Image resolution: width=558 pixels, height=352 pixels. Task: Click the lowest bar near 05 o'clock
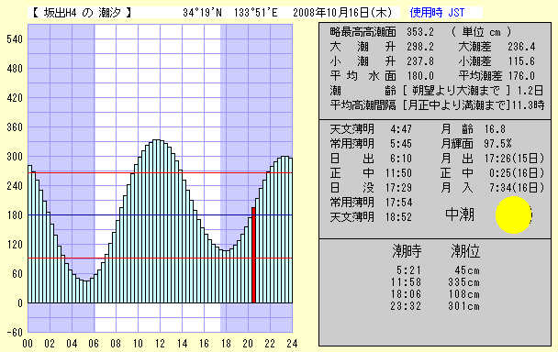tap(85, 291)
